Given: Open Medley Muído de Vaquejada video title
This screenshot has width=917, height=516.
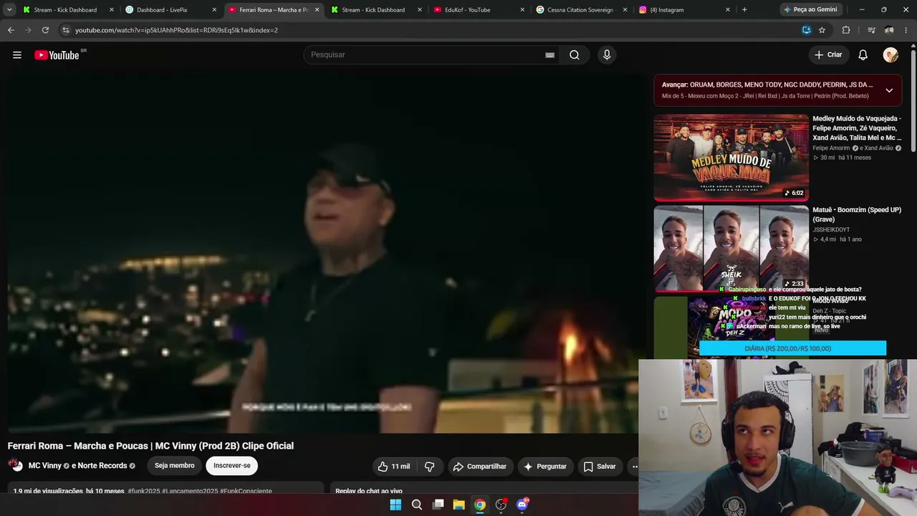Looking at the screenshot, I should pos(857,128).
